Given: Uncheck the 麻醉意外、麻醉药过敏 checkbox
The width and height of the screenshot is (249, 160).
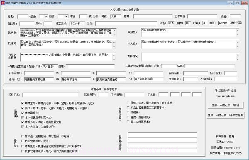Looking at the screenshot, I should (22, 103).
